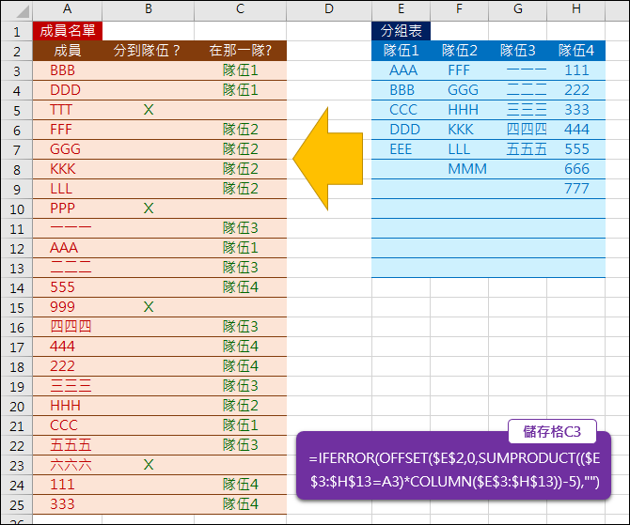Select column F header

coord(459,9)
